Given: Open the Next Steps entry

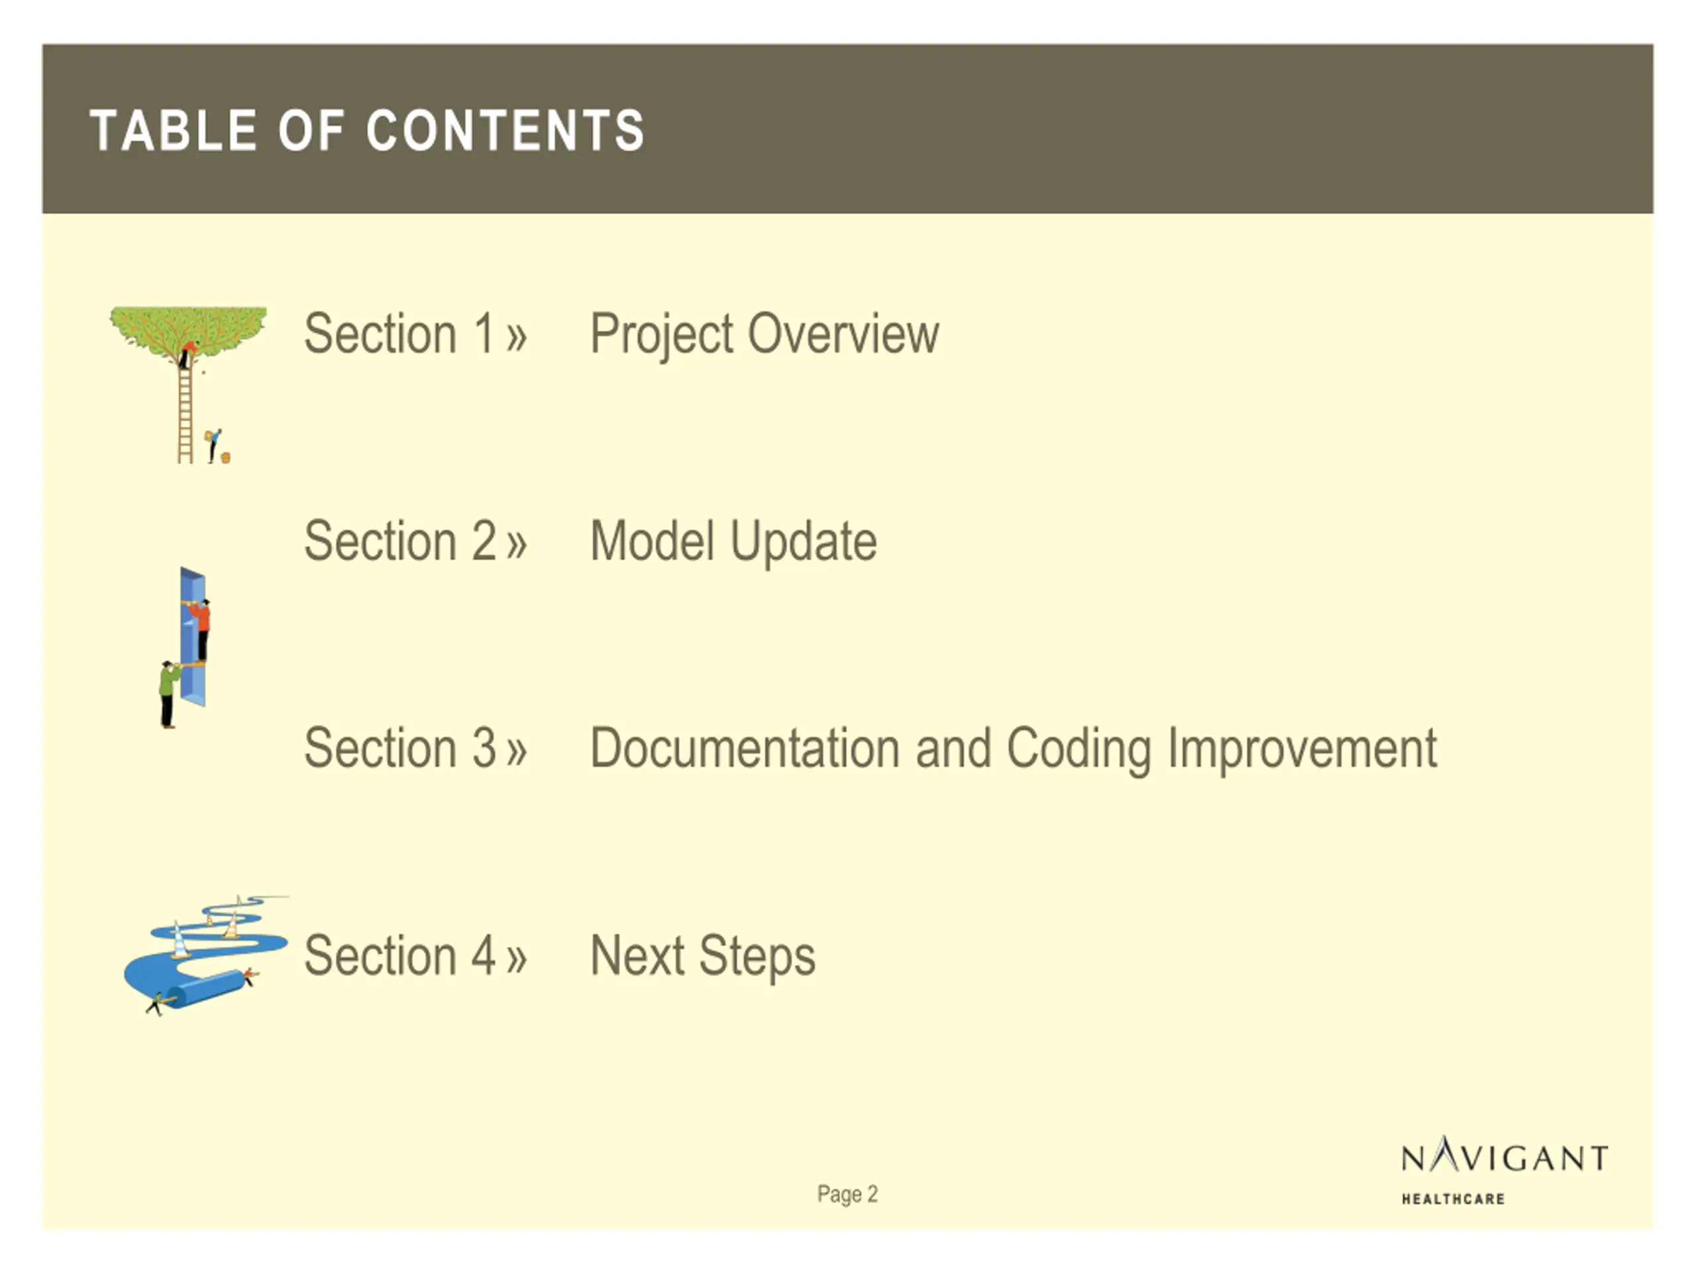Looking at the screenshot, I should click(702, 956).
